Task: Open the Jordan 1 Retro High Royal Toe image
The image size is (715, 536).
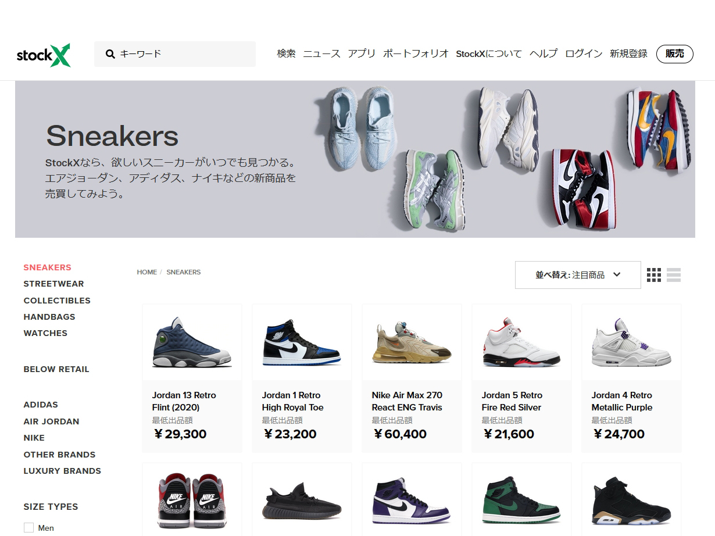Action: (x=301, y=344)
